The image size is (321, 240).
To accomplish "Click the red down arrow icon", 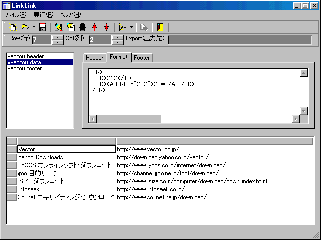I will tap(107, 27).
